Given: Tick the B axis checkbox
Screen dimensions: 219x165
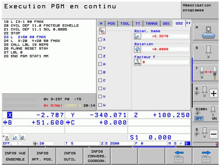Looking at the screenshot, I should click(x=100, y=72).
